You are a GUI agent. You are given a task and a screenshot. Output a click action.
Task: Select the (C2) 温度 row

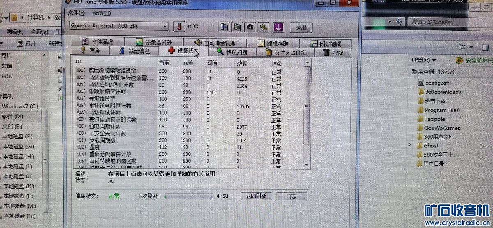pyautogui.click(x=189, y=147)
